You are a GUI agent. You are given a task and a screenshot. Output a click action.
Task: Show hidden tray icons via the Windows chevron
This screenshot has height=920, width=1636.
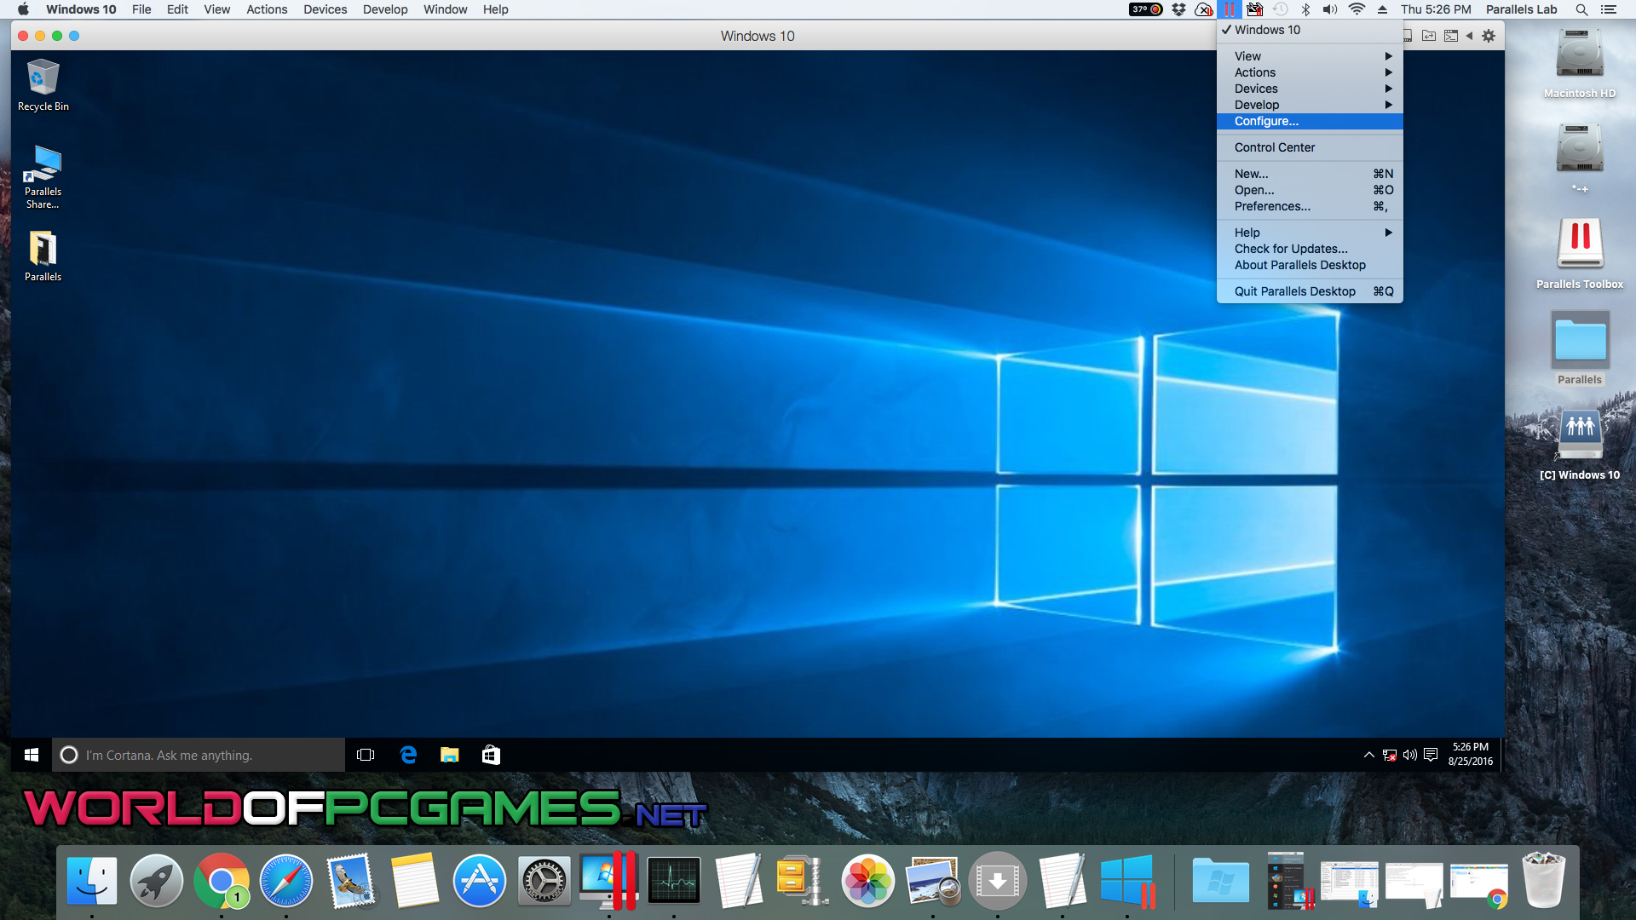[1368, 755]
